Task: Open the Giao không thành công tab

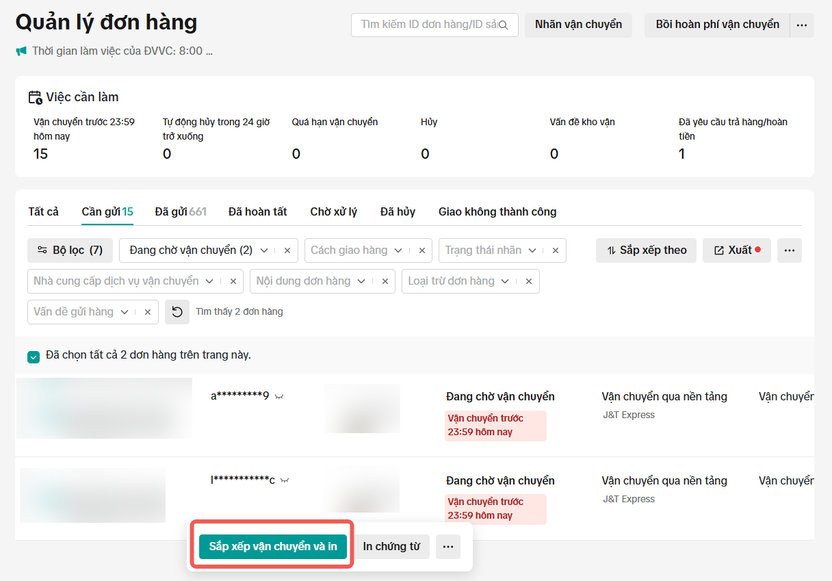Action: coord(497,211)
